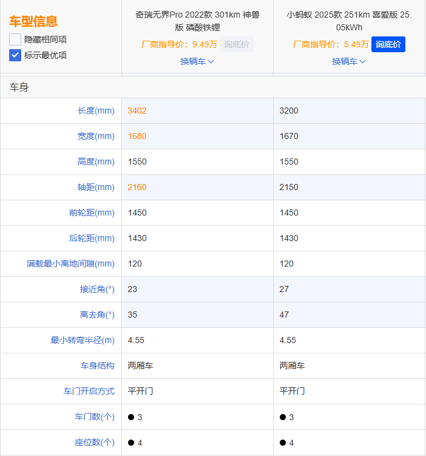Image resolution: width=426 pixels, height=456 pixels.
Task: Select the approach angle value 23
Action: (x=132, y=290)
